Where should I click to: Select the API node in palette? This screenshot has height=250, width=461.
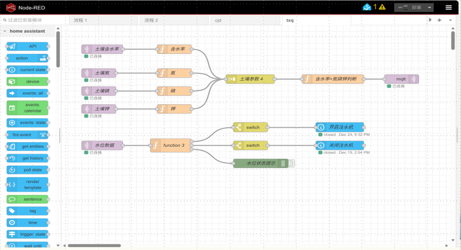click(x=28, y=46)
